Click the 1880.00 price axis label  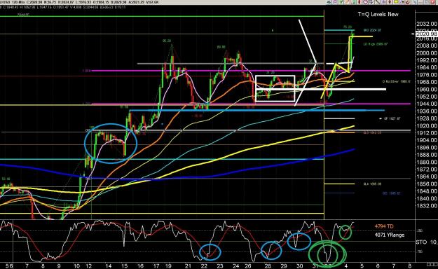coord(427,162)
